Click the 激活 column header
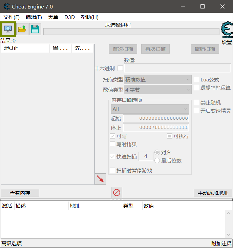Viewport: 233px width, 248px height. [x=7, y=206]
